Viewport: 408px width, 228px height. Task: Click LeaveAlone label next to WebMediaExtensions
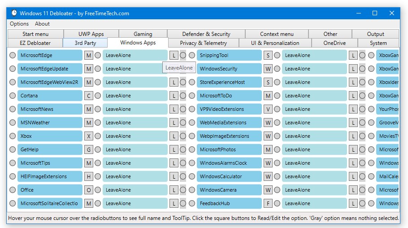tap(314, 123)
